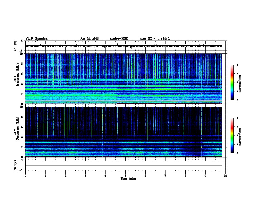Click the time axis tick label "1"
Image resolution: width=254 pixels, height=197 pixels.
click(45, 176)
